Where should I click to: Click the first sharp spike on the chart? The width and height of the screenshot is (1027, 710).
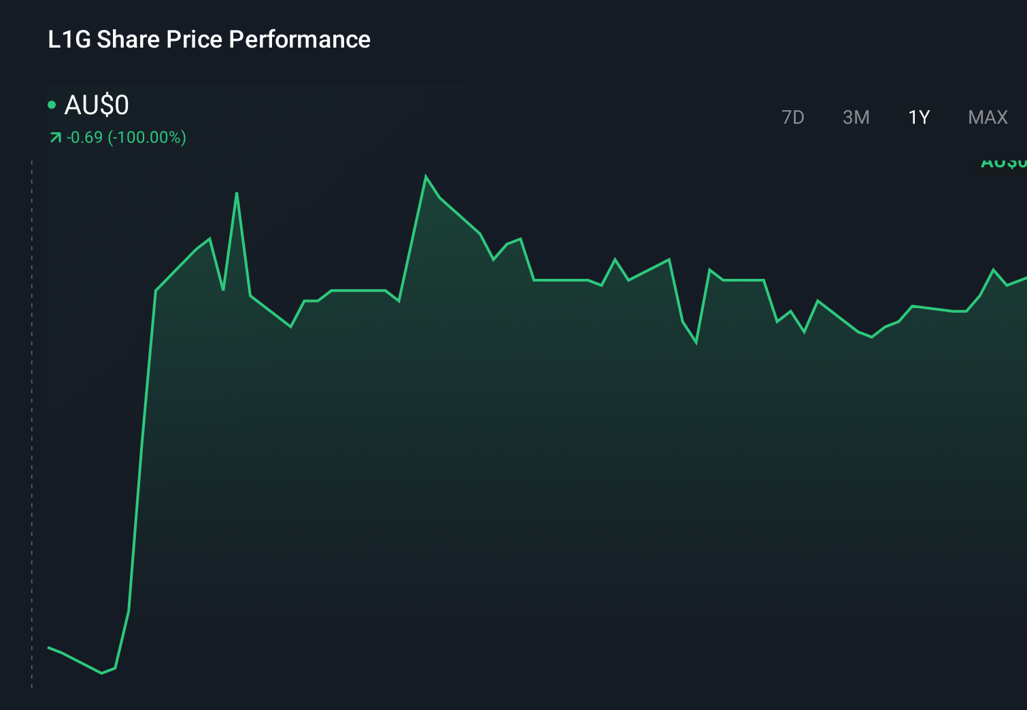pyautogui.click(x=237, y=193)
